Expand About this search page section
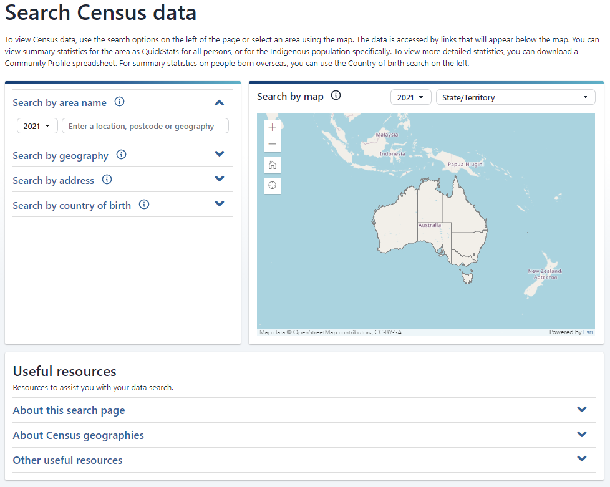 pyautogui.click(x=582, y=410)
